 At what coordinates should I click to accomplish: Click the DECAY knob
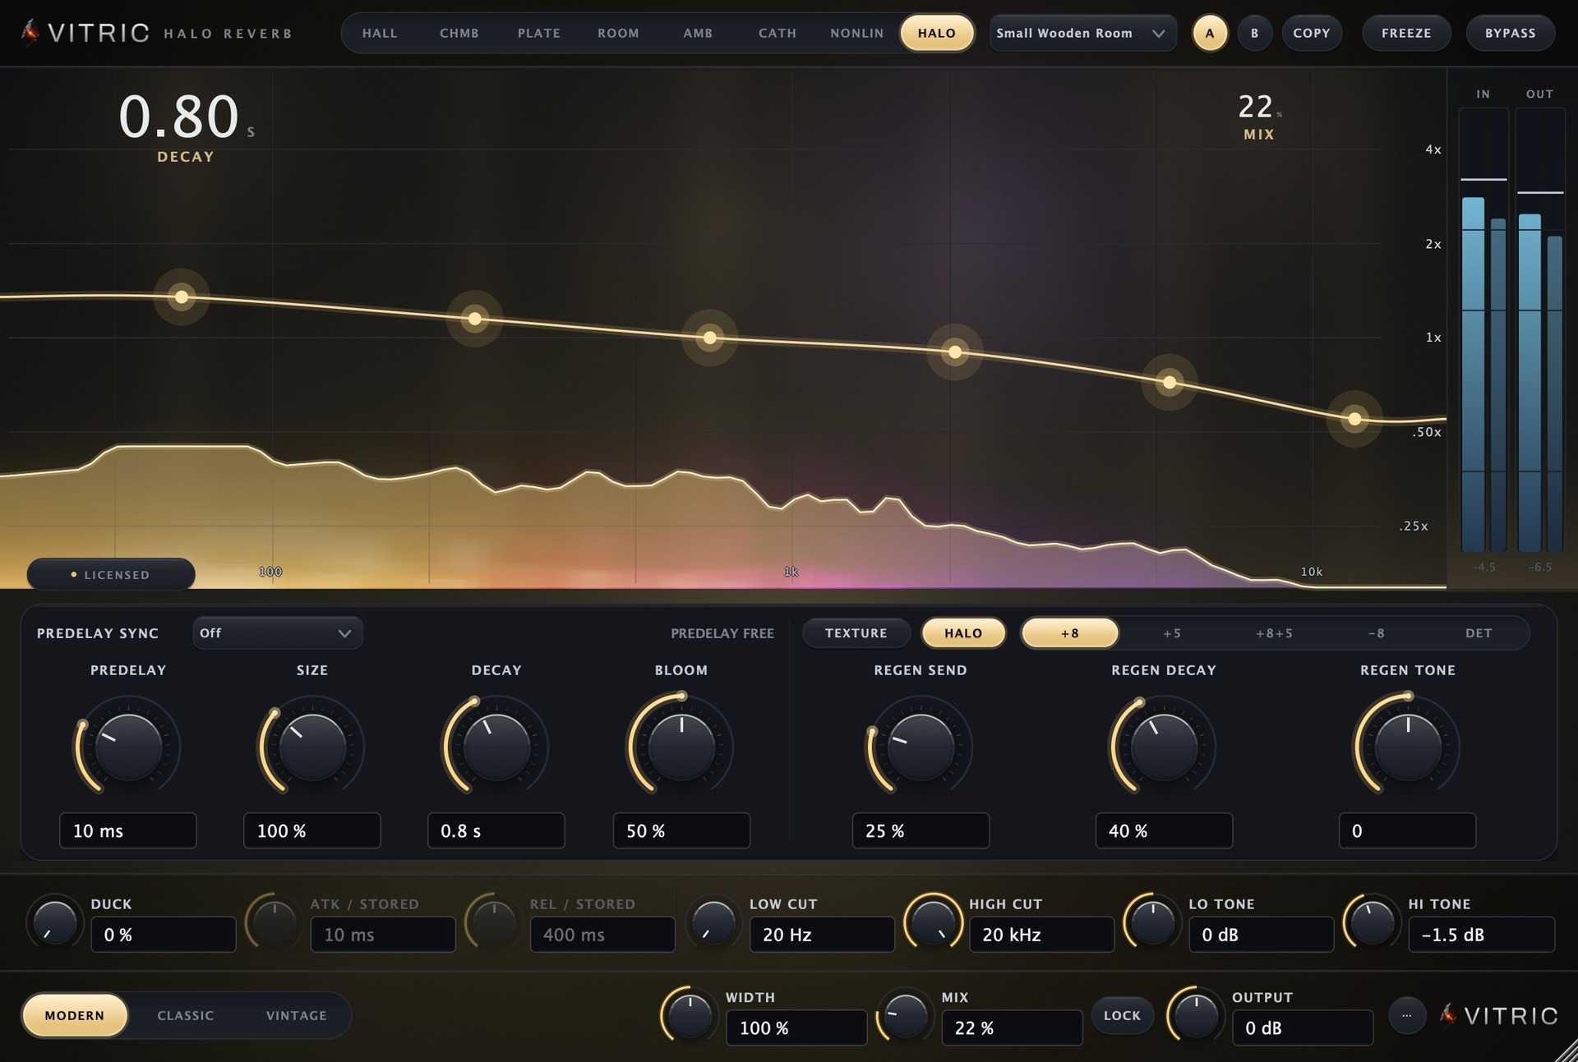(496, 747)
